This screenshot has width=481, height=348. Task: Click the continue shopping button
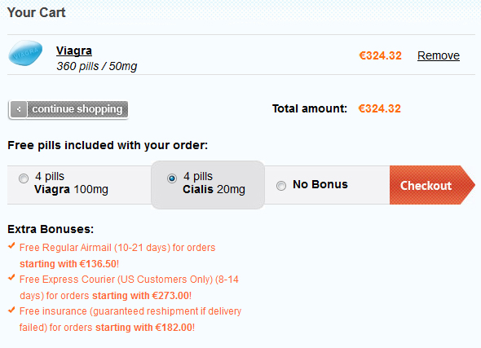pyautogui.click(x=68, y=109)
